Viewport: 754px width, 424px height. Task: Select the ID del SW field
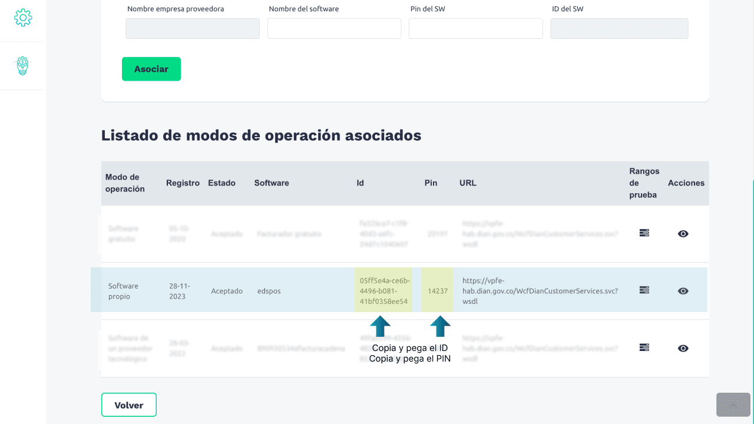tap(619, 28)
